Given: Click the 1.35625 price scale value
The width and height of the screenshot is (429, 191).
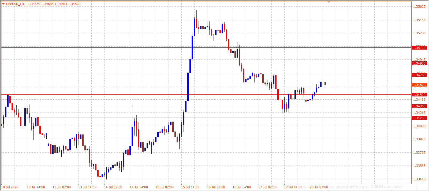Looking at the screenshot, I should tap(419, 7).
